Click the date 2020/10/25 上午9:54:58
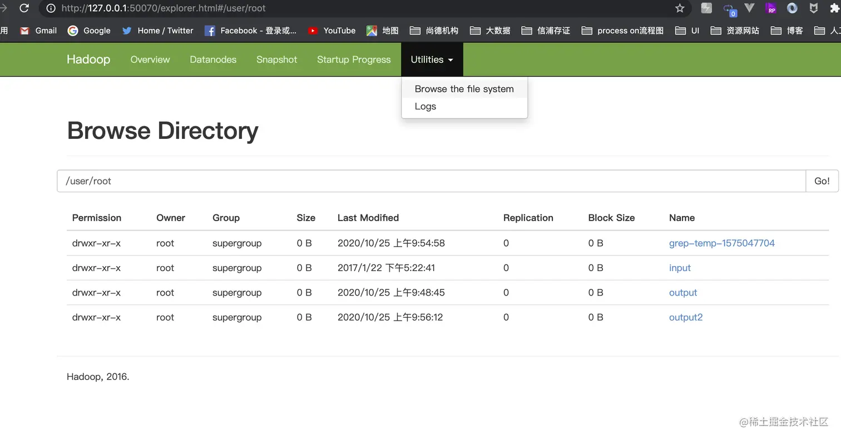This screenshot has height=440, width=841. coord(391,243)
